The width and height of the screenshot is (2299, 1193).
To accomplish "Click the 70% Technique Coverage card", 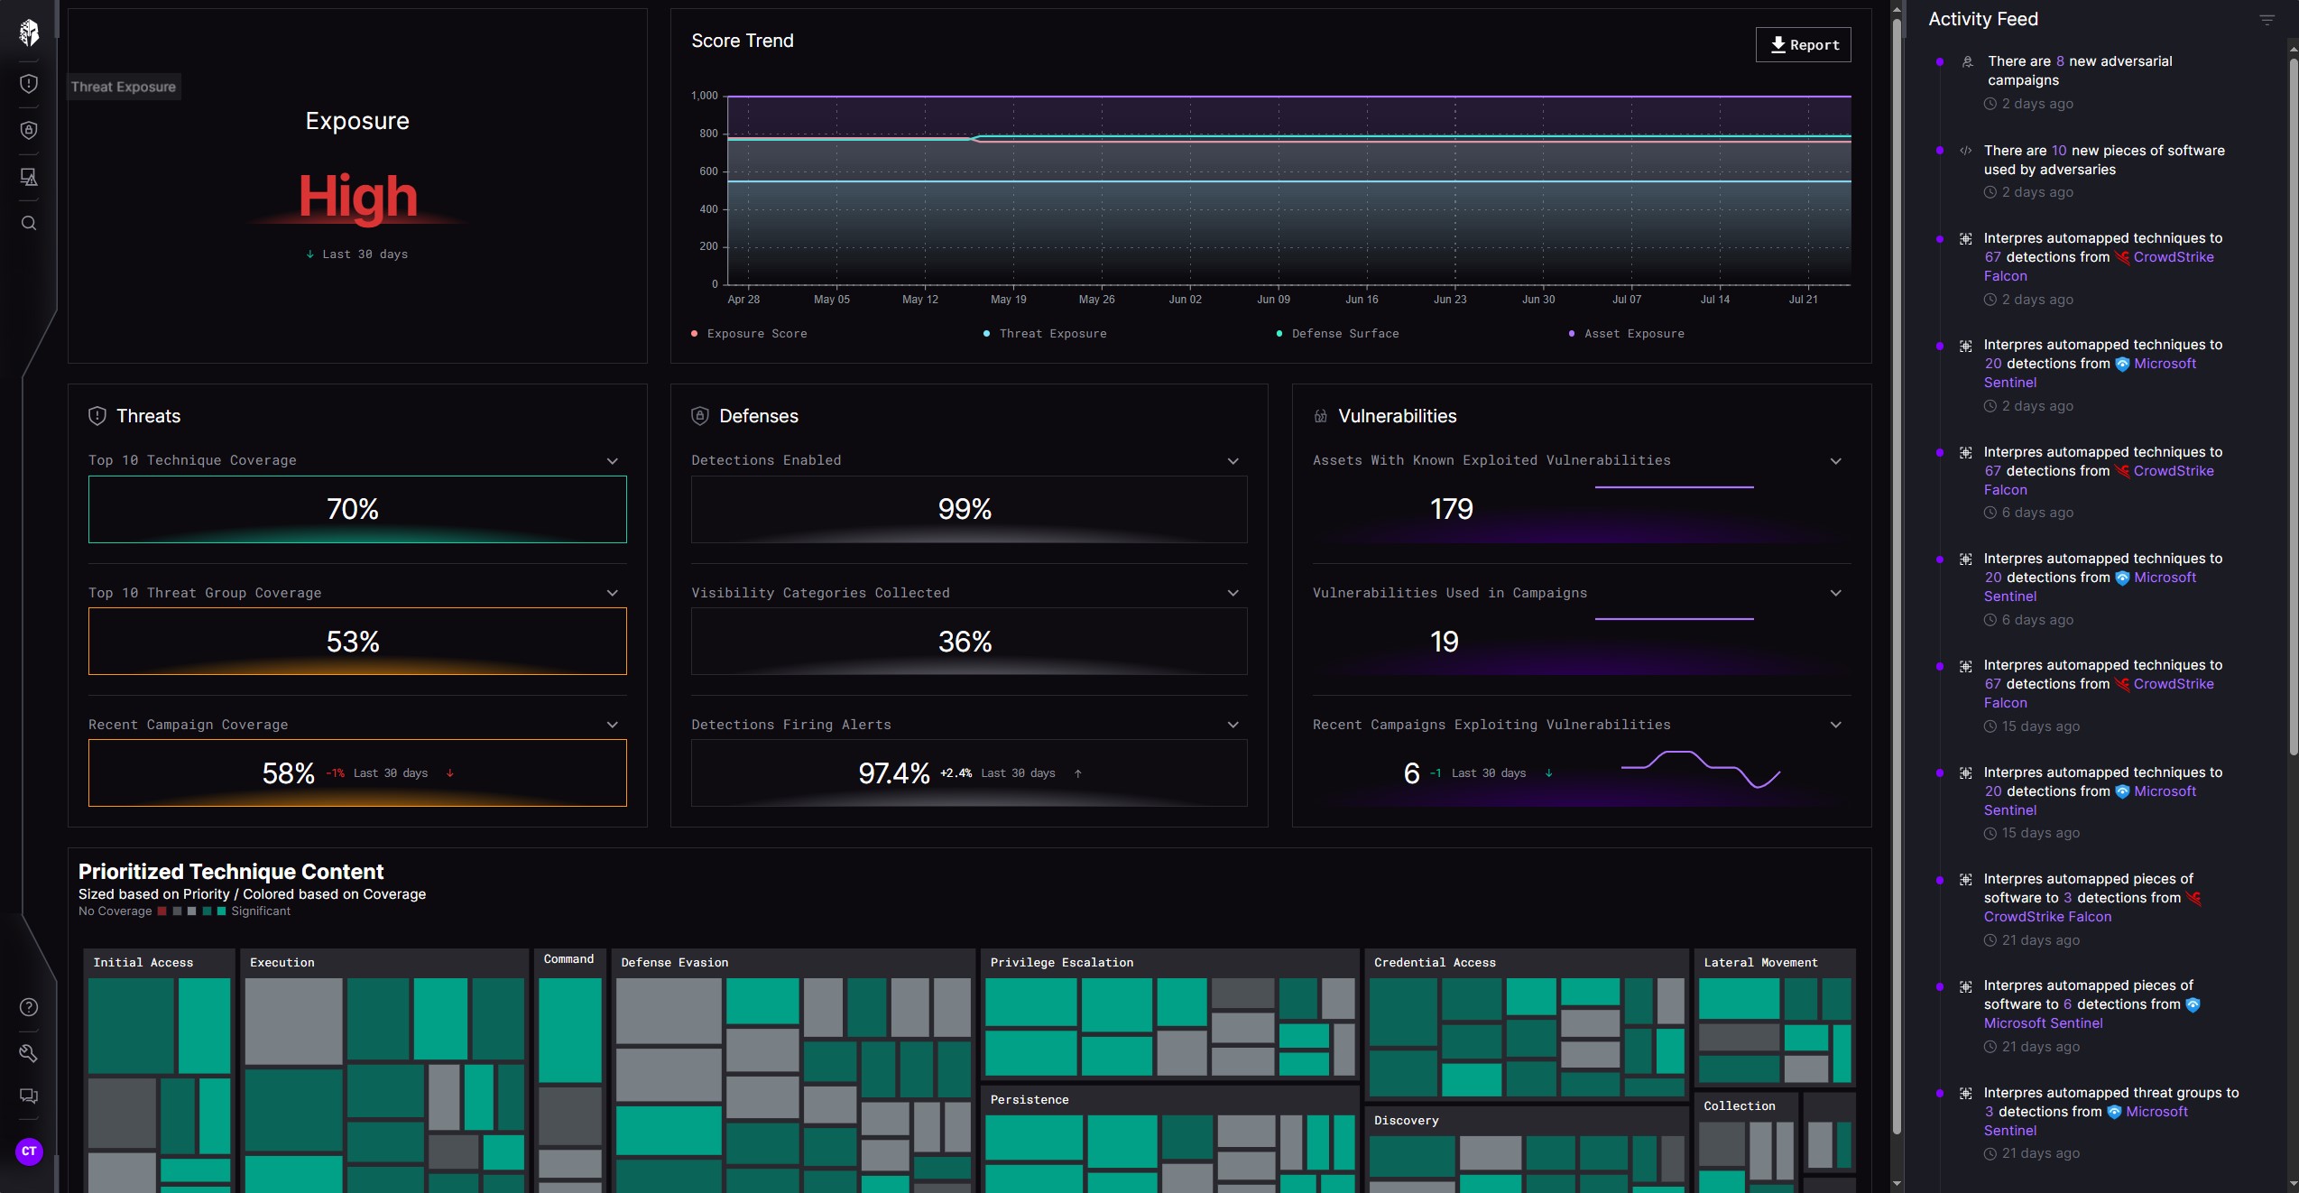I will point(357,510).
